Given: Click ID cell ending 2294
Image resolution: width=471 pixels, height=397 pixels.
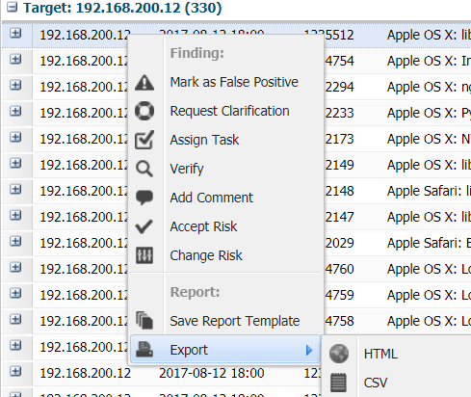Looking at the screenshot, I should [x=339, y=87].
